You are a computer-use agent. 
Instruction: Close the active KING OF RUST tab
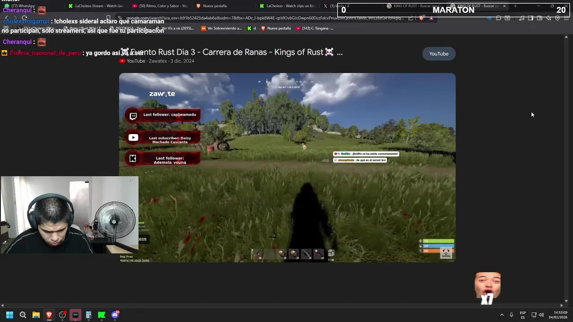[x=504, y=6]
